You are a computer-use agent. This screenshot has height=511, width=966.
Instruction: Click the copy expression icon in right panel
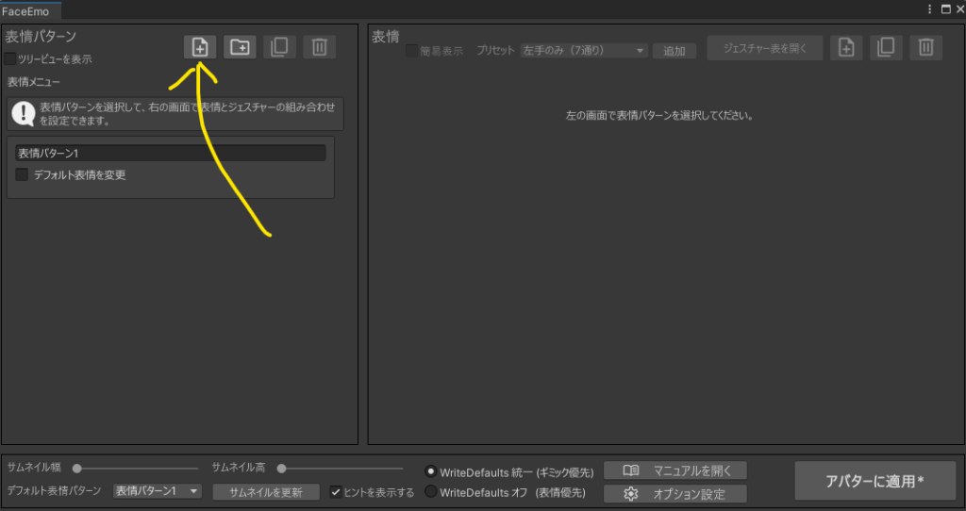886,48
